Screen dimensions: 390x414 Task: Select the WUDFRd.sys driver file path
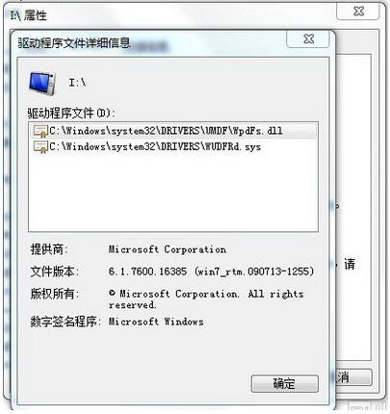(155, 146)
